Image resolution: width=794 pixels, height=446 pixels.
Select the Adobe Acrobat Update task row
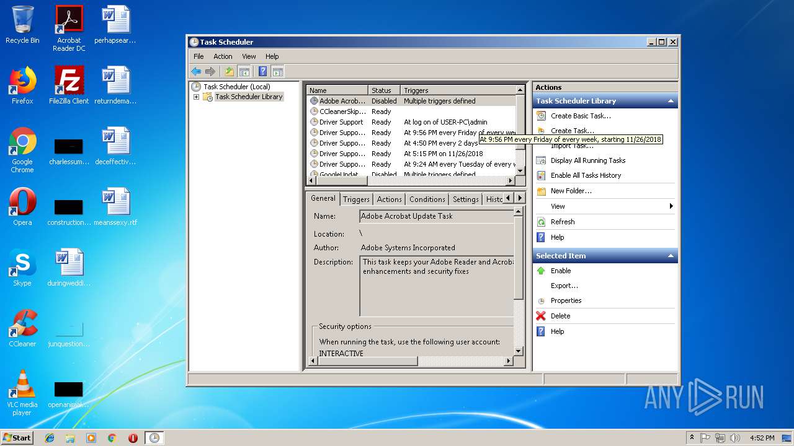tap(411, 101)
